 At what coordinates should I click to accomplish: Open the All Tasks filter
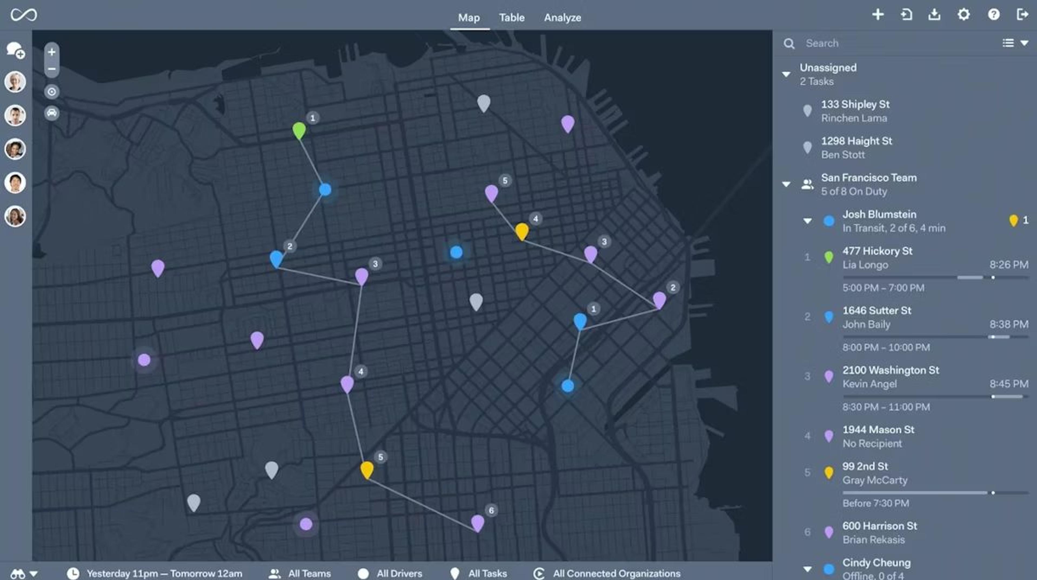pyautogui.click(x=479, y=573)
